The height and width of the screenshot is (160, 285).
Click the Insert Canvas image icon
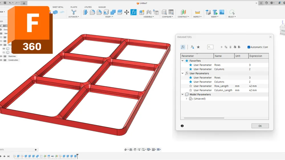pos(222,12)
